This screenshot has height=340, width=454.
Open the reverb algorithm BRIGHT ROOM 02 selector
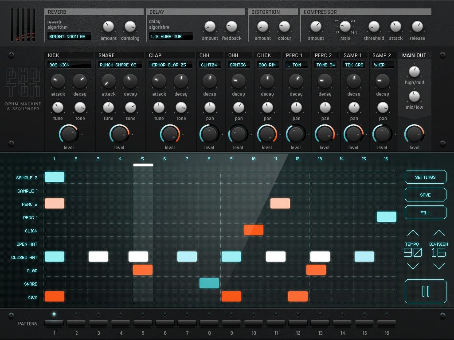[x=69, y=36]
